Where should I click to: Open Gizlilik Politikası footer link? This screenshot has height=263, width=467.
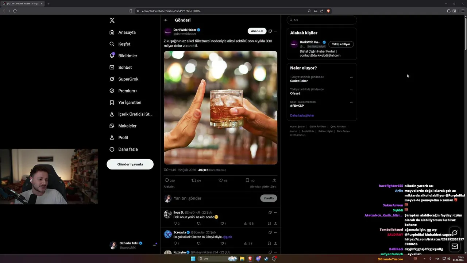coord(318,126)
